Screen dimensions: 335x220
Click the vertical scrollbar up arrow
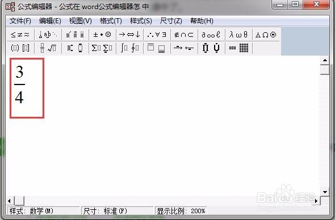[x=325, y=61]
